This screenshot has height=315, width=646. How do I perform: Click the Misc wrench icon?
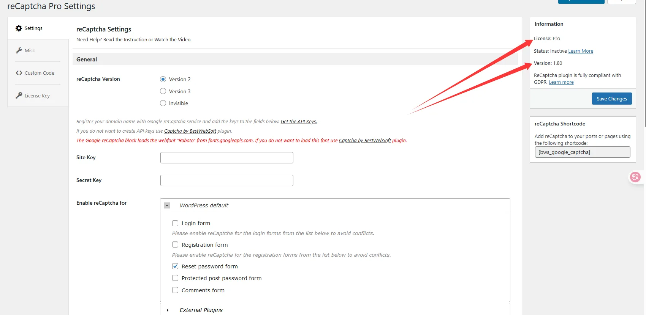[x=19, y=50]
